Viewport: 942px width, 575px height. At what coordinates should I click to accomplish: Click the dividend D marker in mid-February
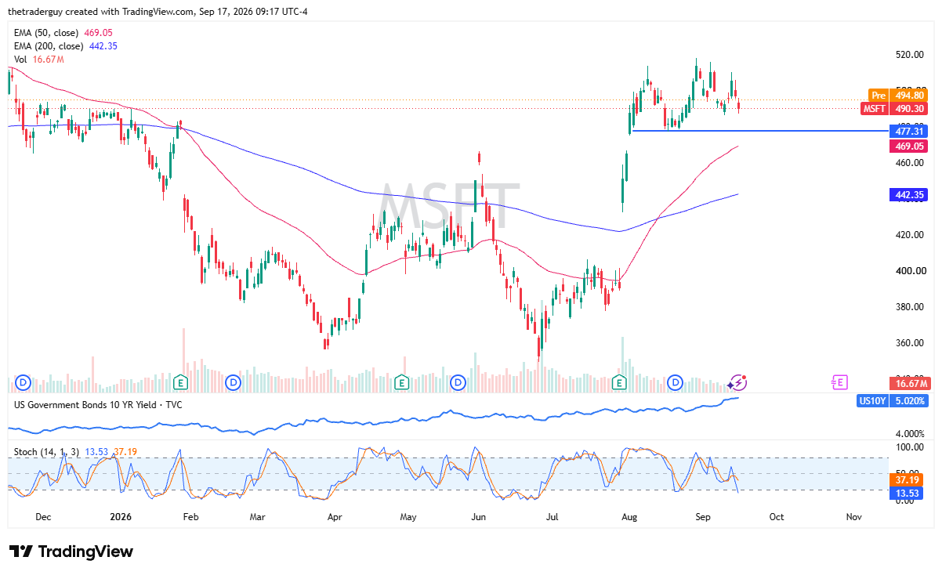[x=233, y=382]
